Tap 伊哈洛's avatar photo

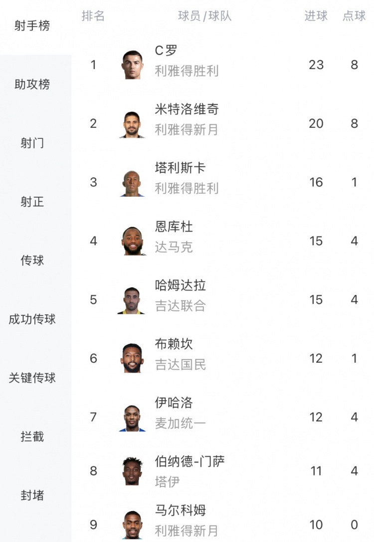(x=132, y=418)
